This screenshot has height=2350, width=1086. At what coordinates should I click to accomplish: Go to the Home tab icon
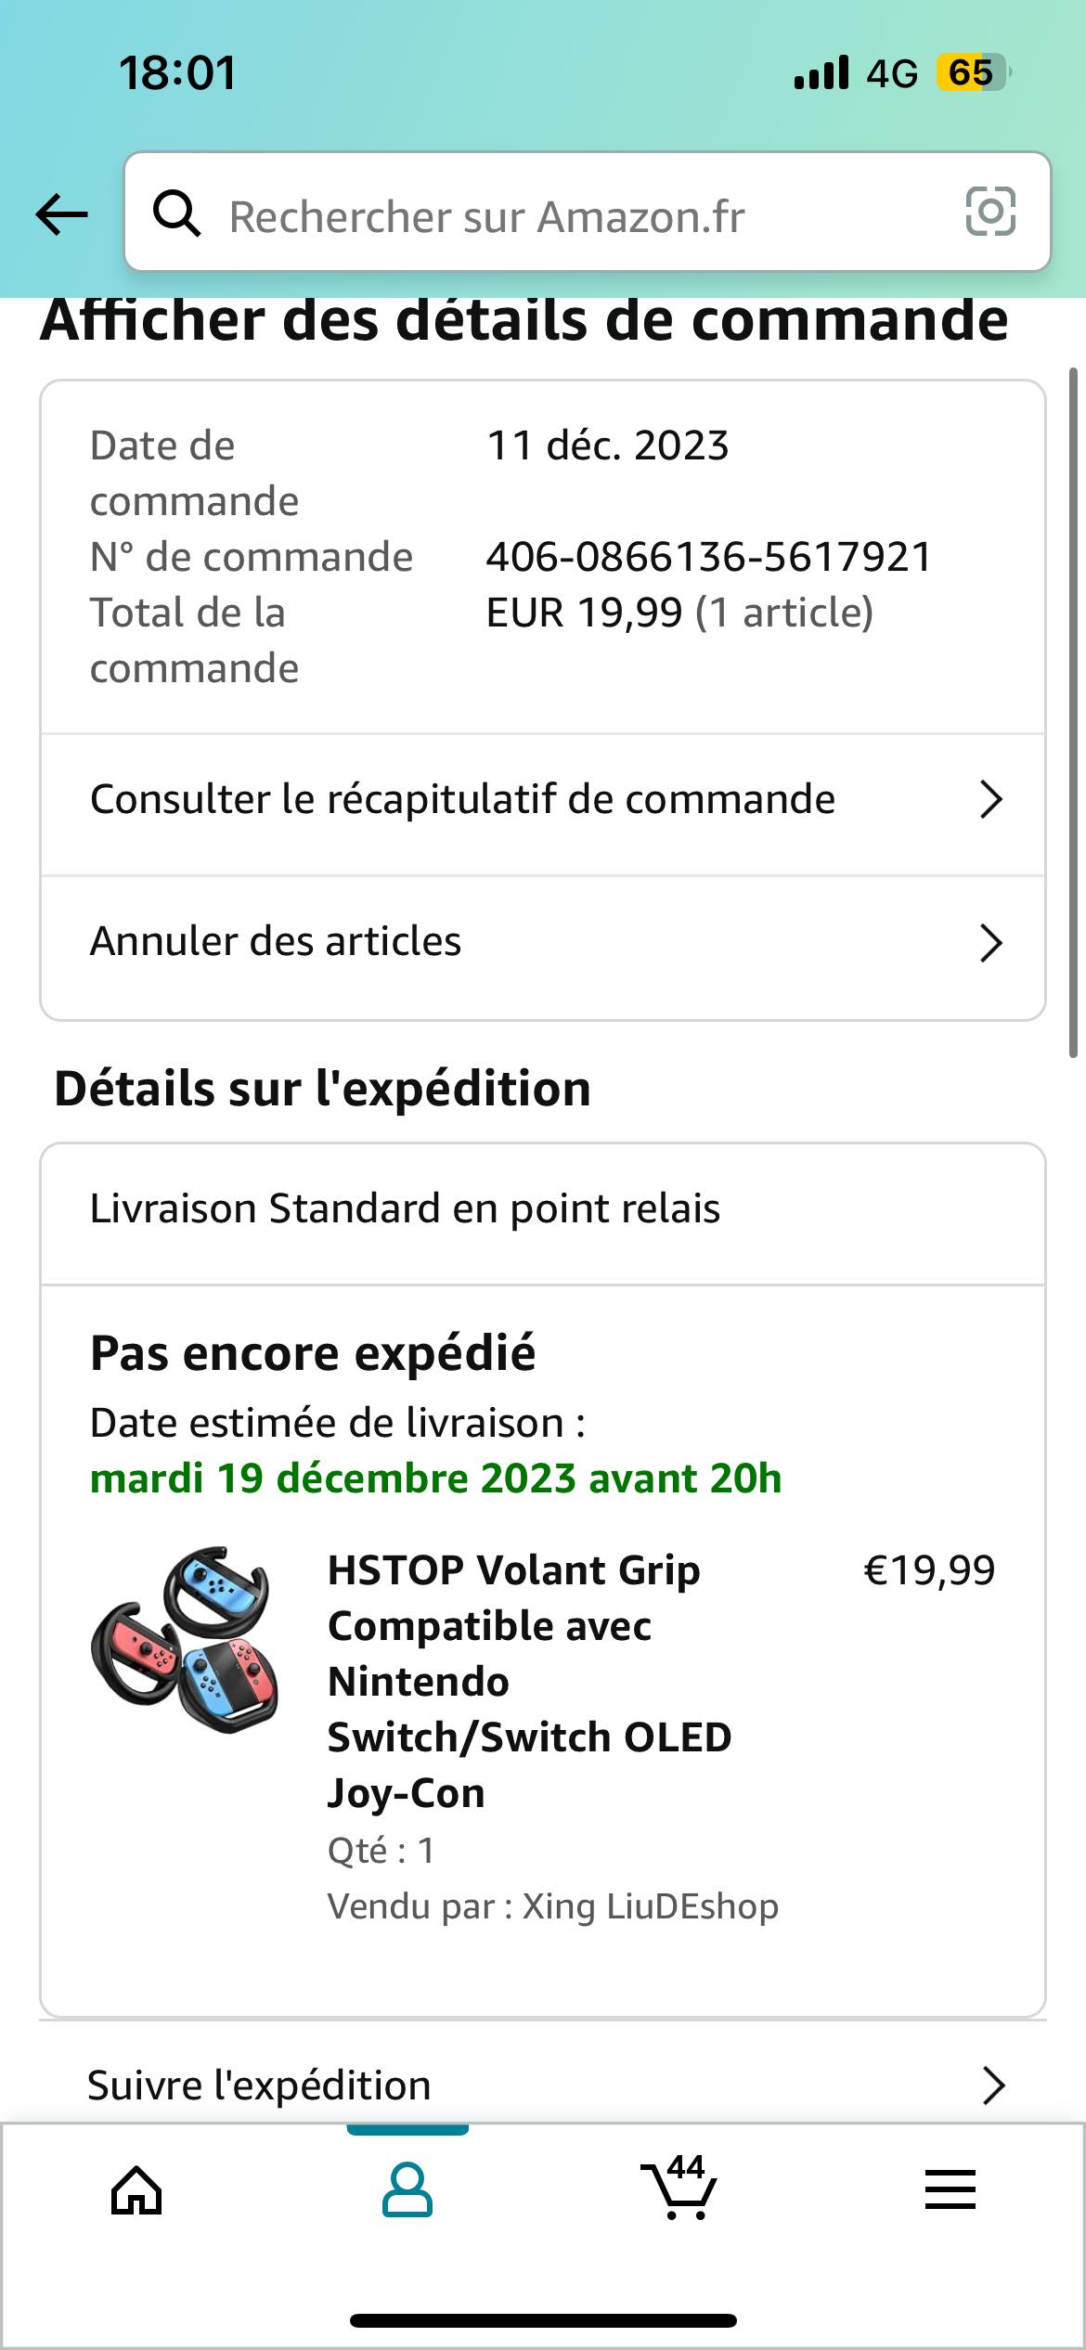(136, 2190)
